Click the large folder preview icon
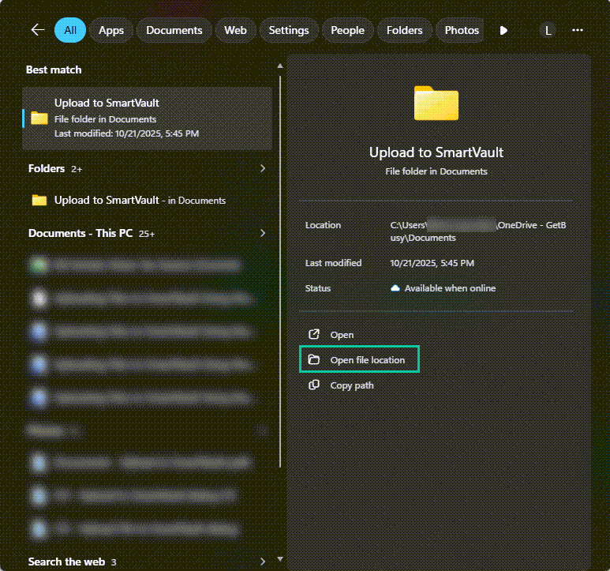Image resolution: width=610 pixels, height=571 pixels. pos(436,103)
